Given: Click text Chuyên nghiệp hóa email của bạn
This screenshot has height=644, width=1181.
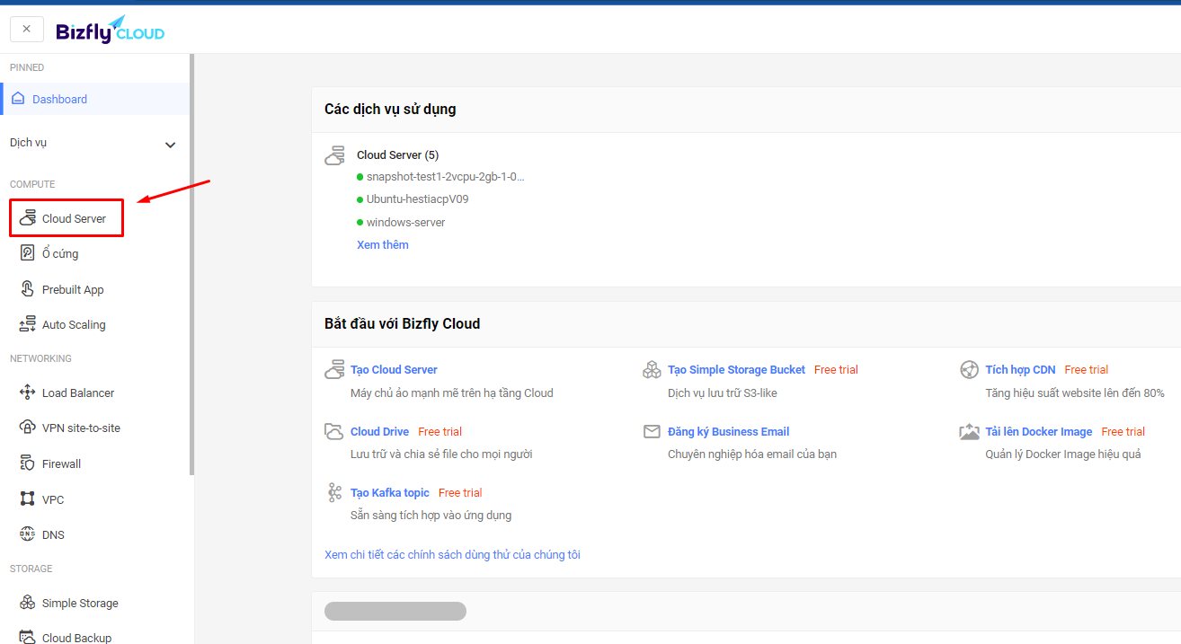Looking at the screenshot, I should (751, 454).
